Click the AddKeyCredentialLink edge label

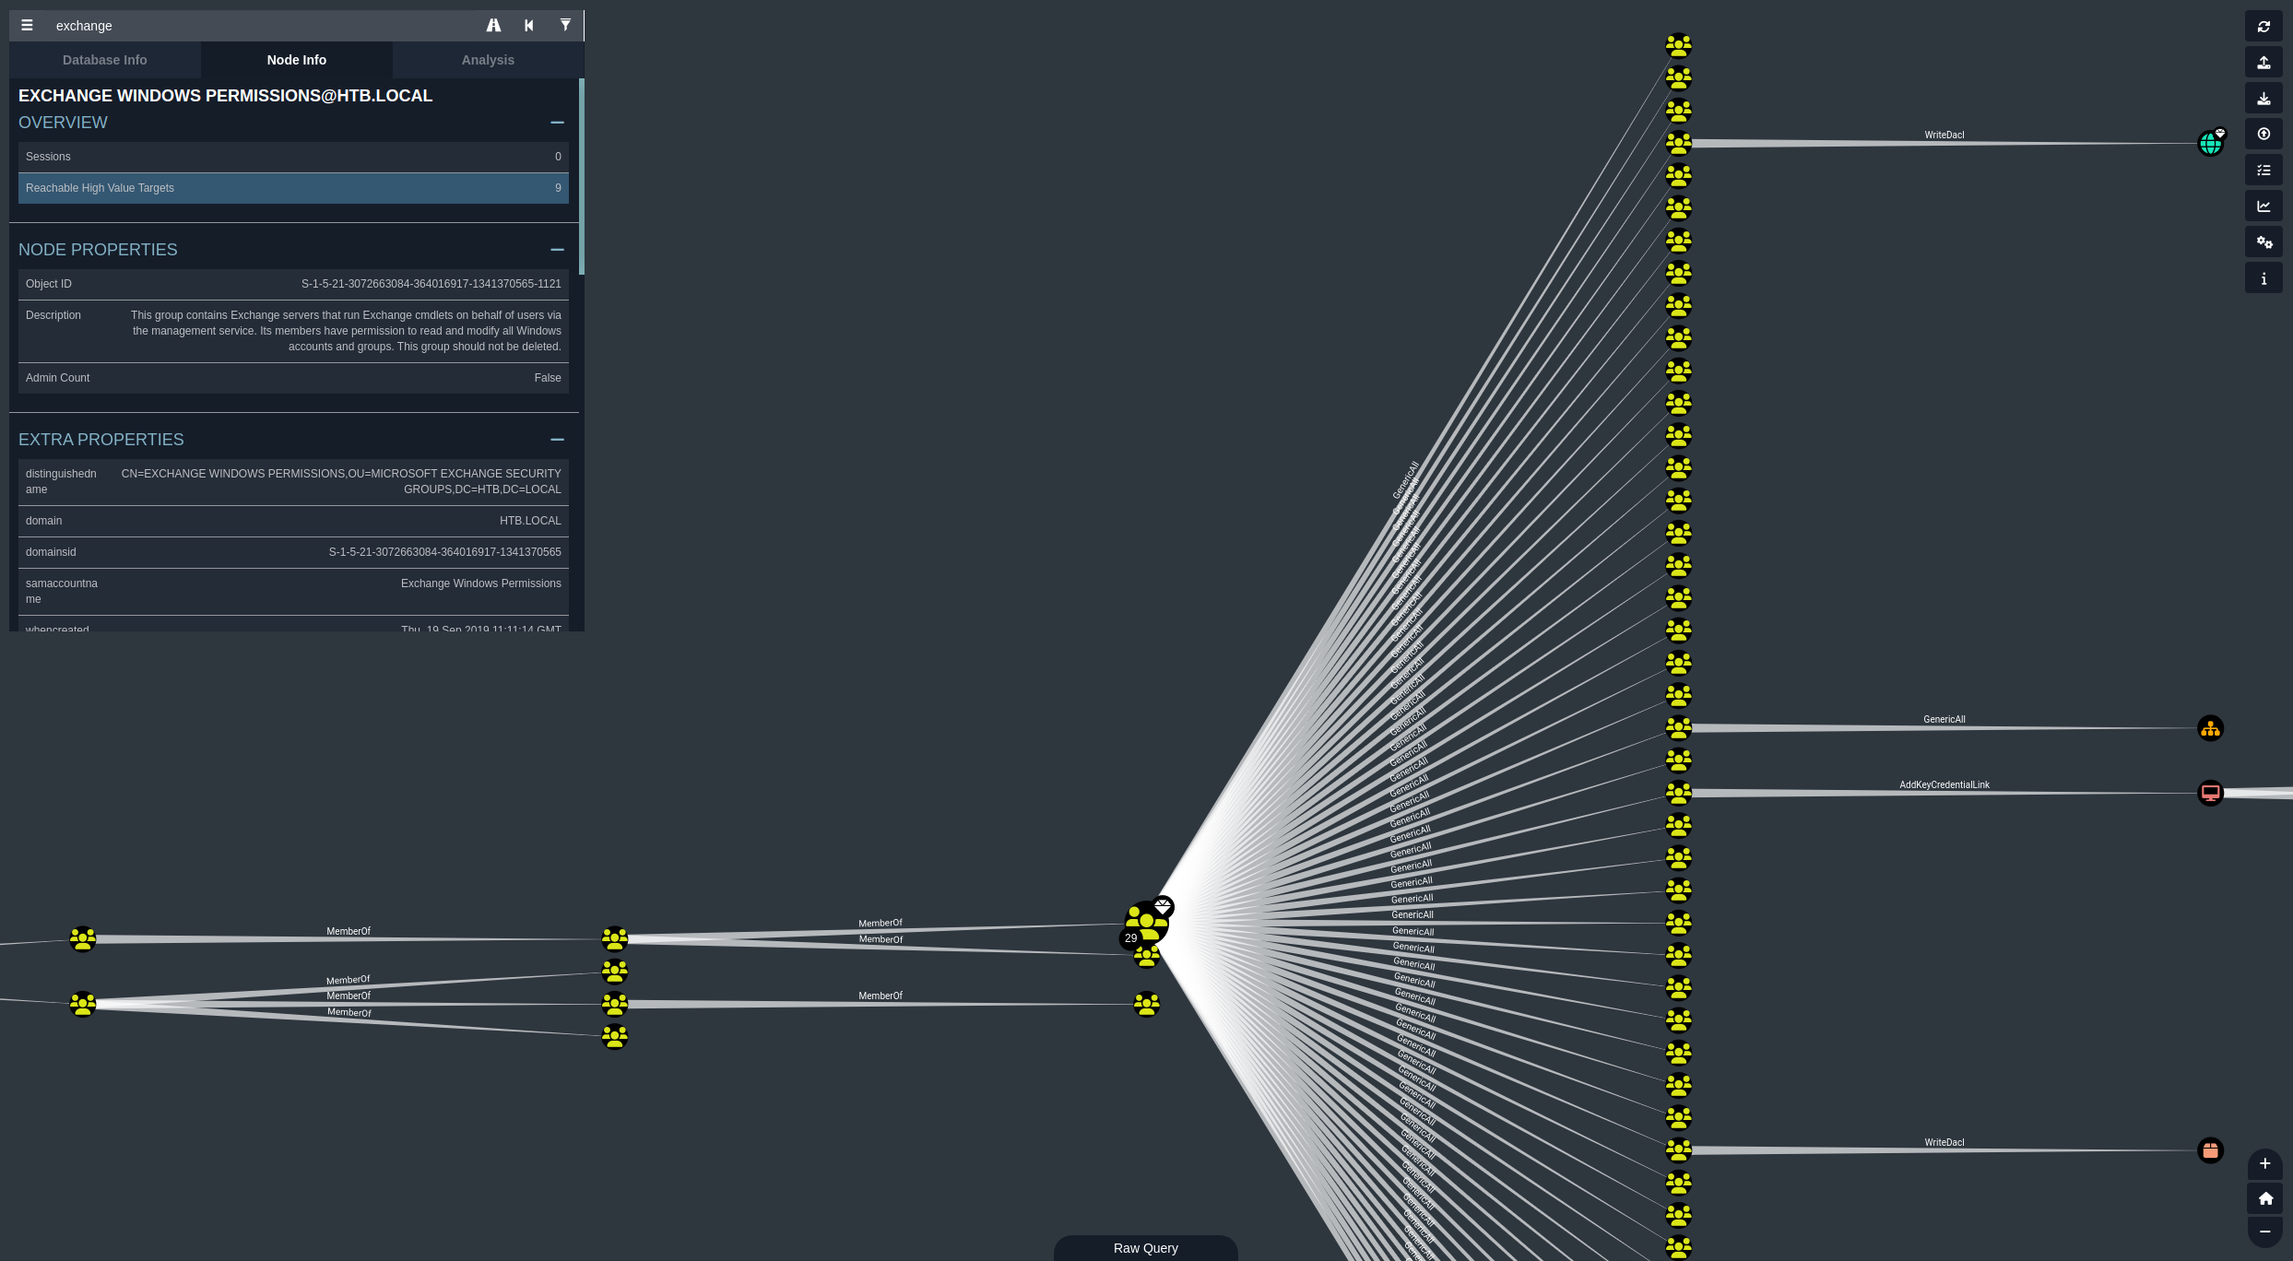1944,785
